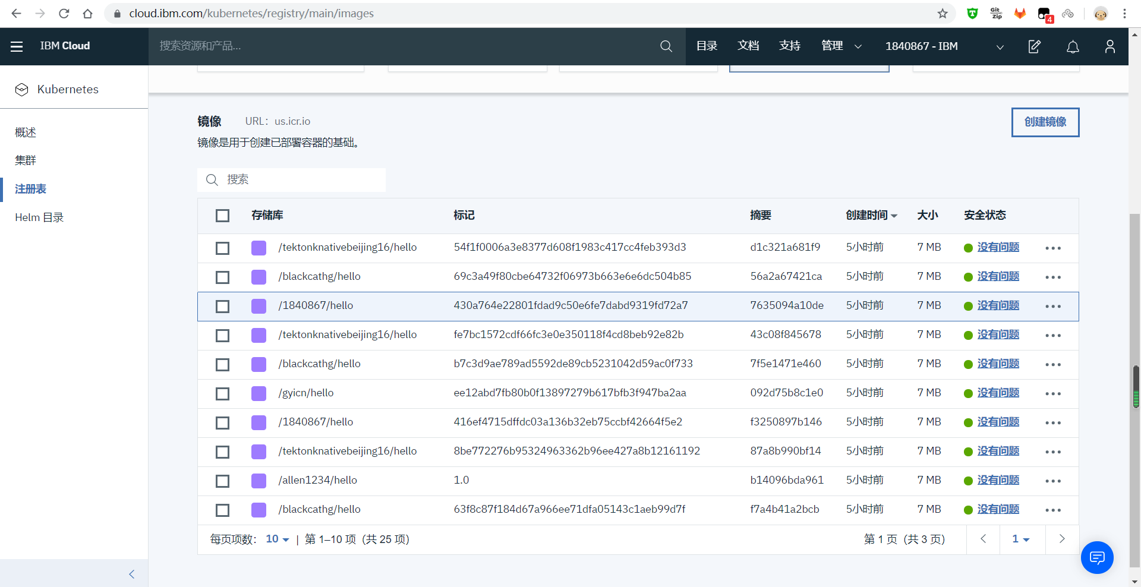
Task: Check the /allen1234/hello row checkbox
Action: 222,481
